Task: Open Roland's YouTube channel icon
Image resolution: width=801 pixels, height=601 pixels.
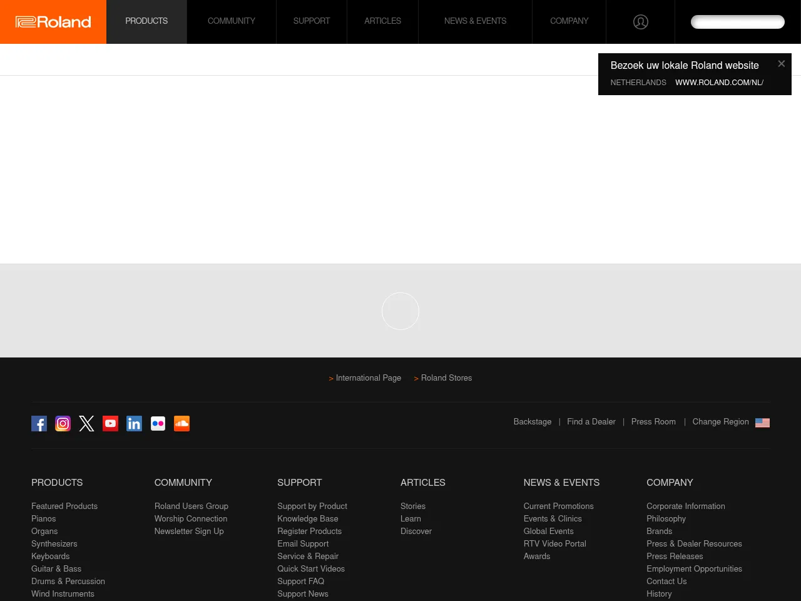Action: pos(110,424)
